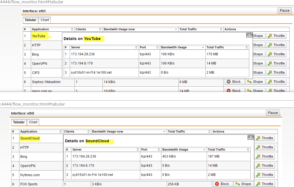
Task: Switch to the Chart tab for eth0
Action: pyautogui.click(x=33, y=122)
